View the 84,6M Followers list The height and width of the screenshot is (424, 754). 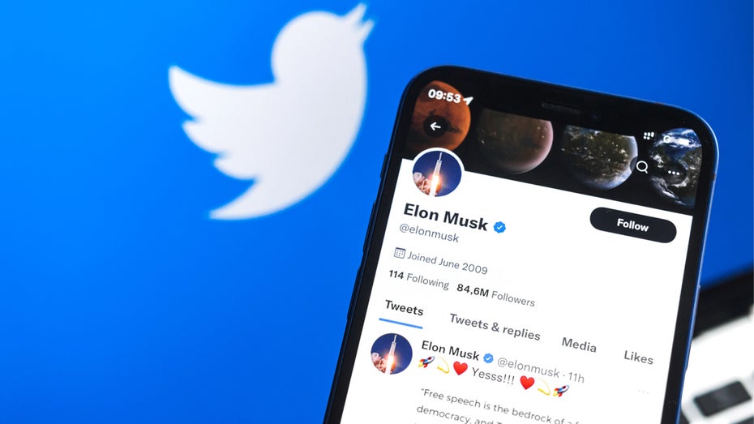[x=495, y=294]
